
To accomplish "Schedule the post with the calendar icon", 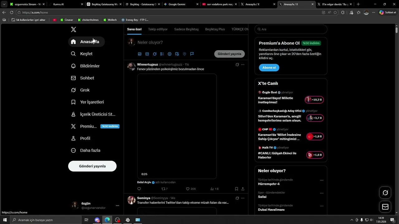I will coord(177,54).
